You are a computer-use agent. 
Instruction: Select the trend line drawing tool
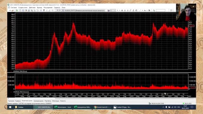click(x=140, y=10)
